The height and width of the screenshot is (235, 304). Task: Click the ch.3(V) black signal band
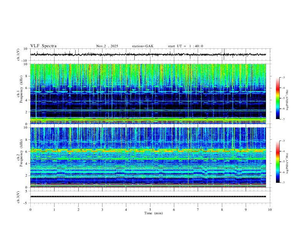(148, 197)
